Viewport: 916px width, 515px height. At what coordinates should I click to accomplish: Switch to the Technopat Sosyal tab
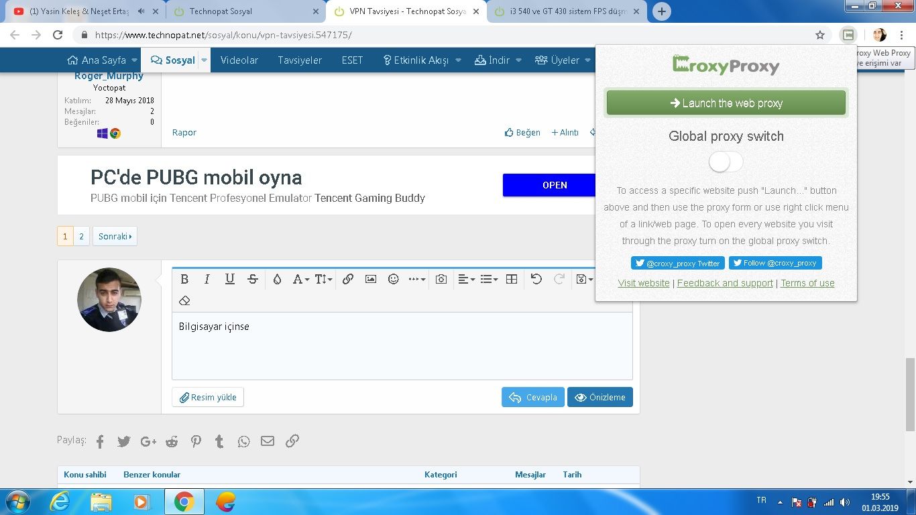pyautogui.click(x=245, y=11)
